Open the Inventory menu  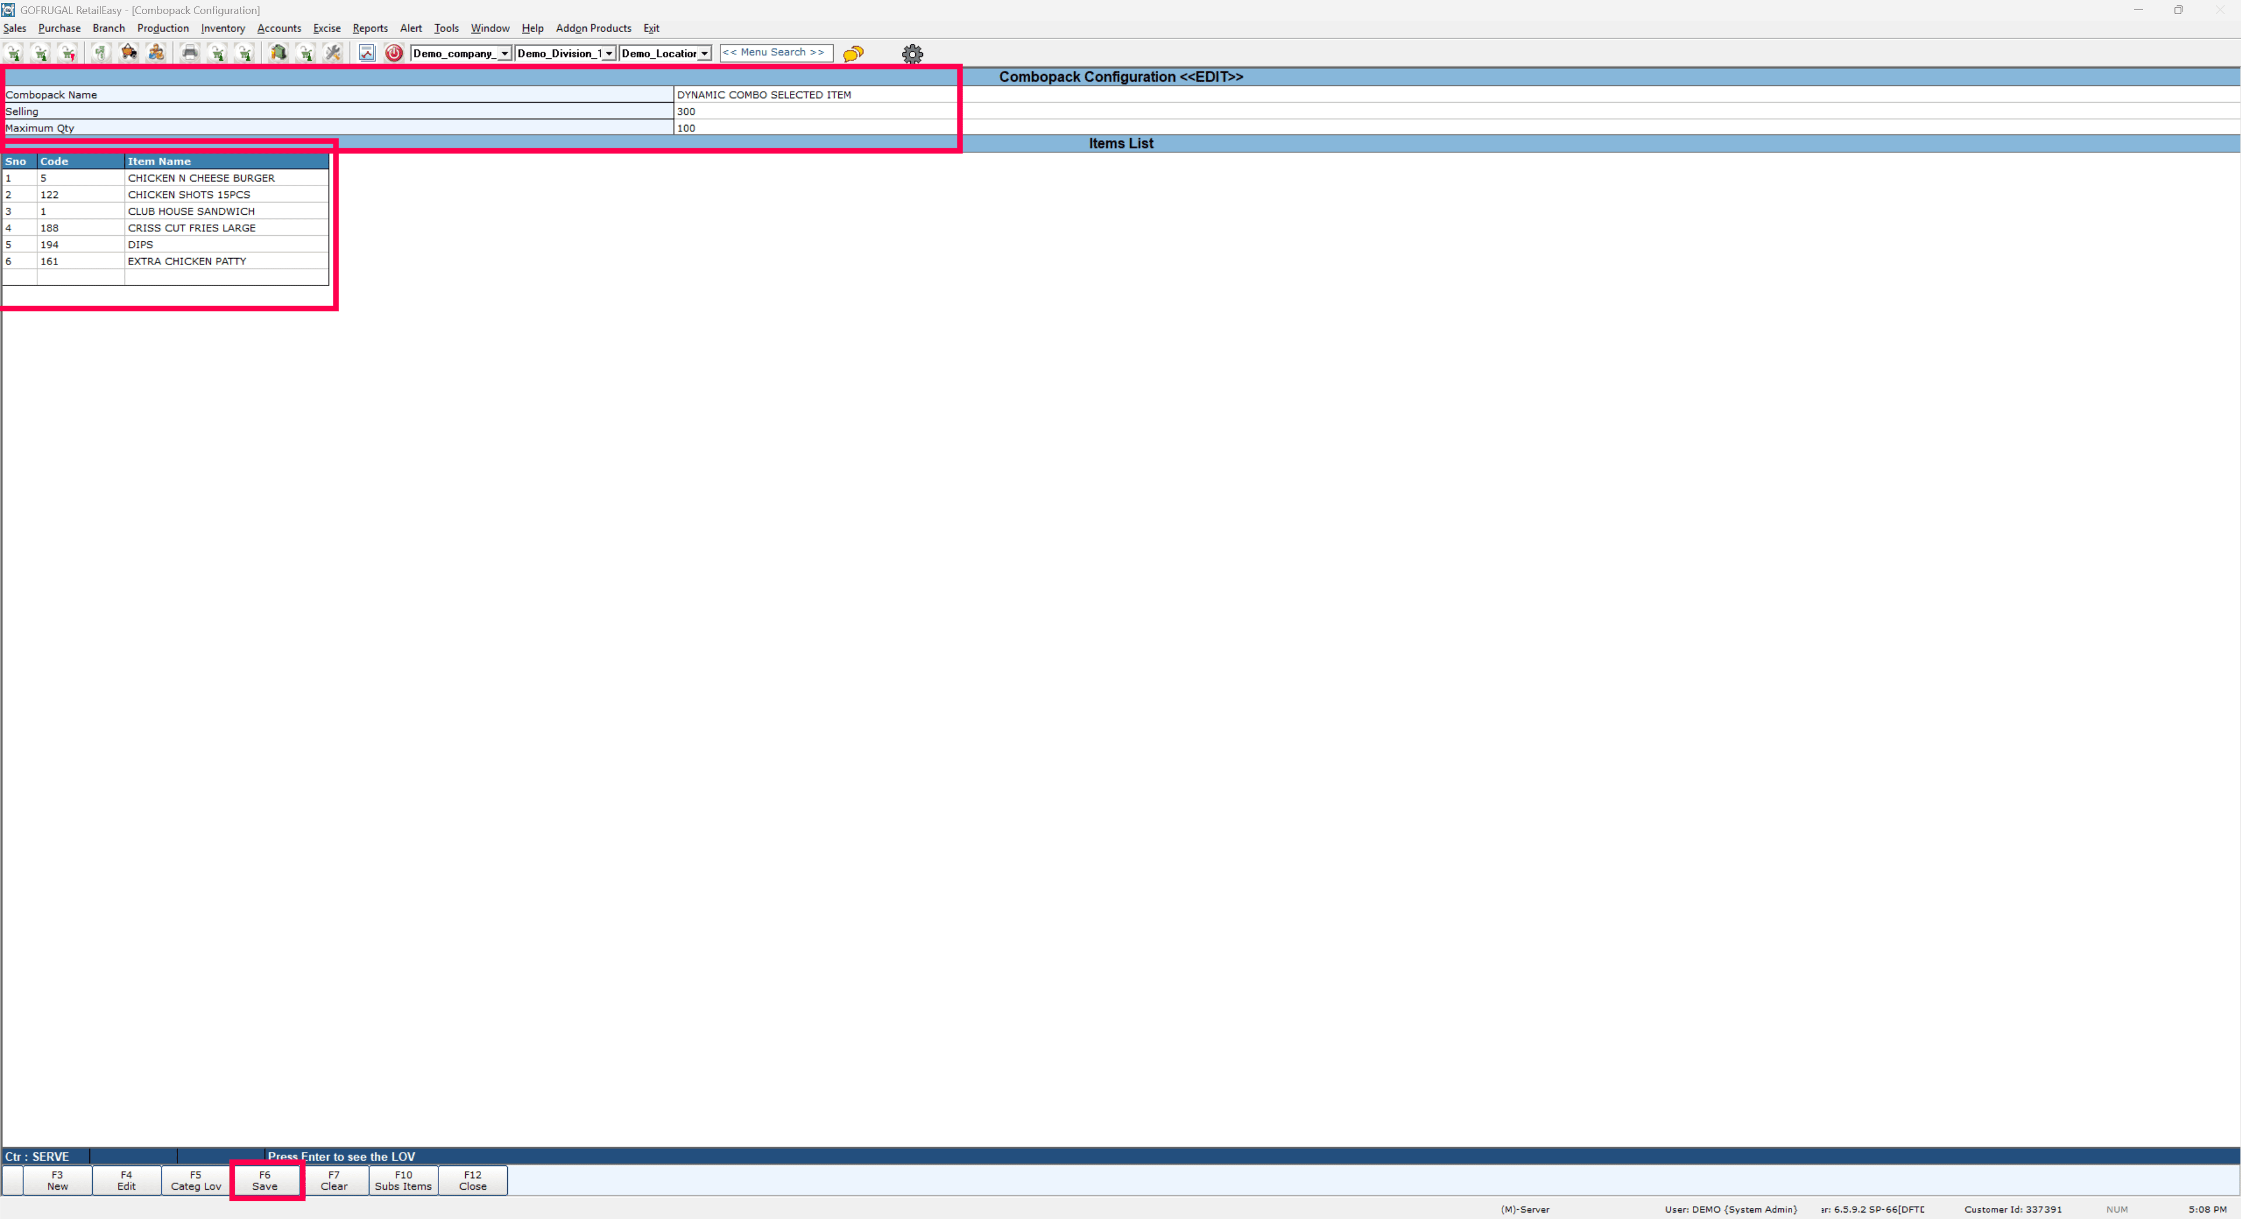pos(223,28)
